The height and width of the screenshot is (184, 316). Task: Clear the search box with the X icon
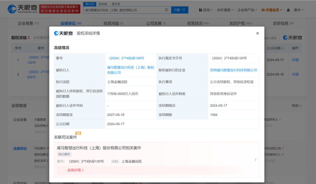tap(166, 10)
